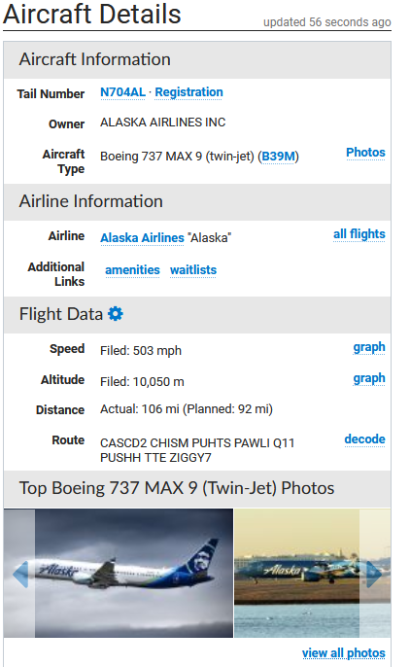The image size is (410, 667).
Task: Open the Alaska plane in-flight photo
Action: (134, 574)
